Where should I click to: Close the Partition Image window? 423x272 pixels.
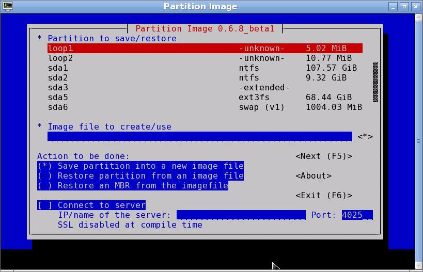coord(416,7)
